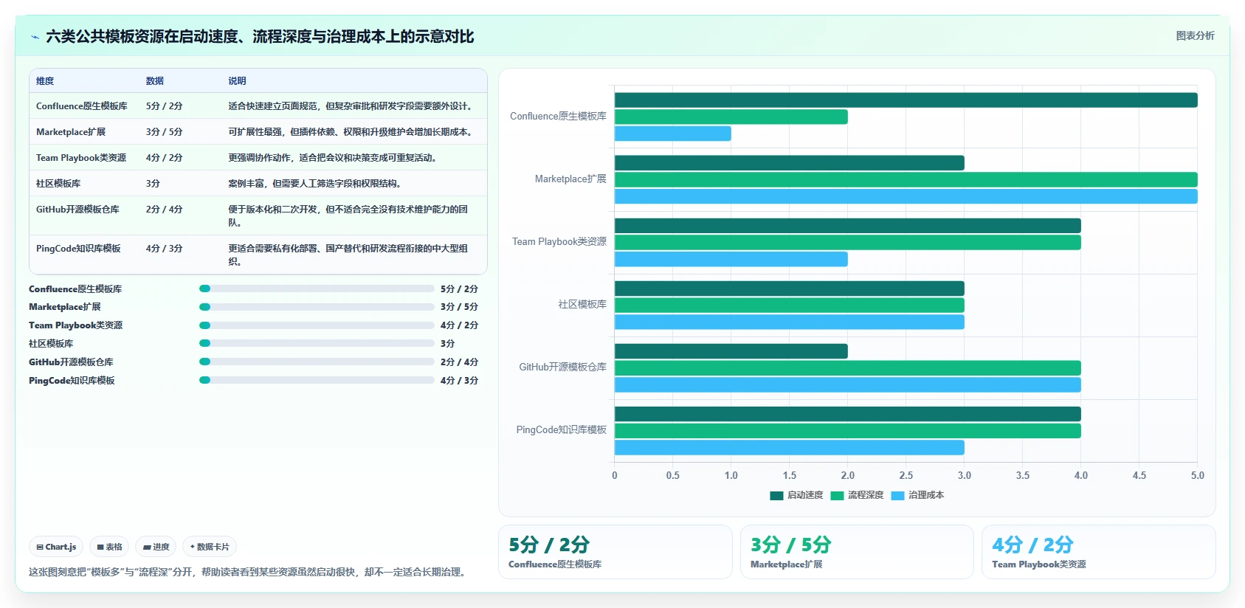
Task: Toggle the 启动速度 legend swatch
Action: click(776, 495)
